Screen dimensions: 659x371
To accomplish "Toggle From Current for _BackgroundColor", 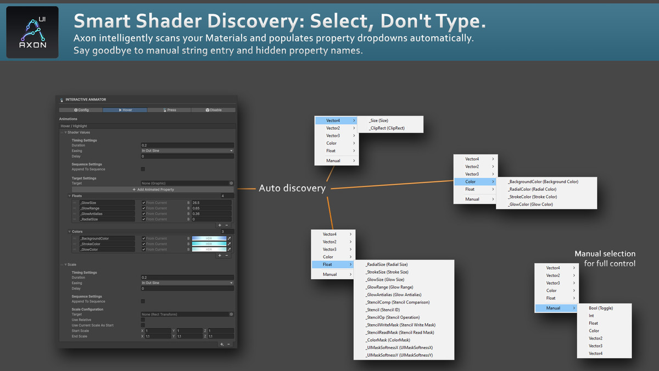I will tap(144, 239).
